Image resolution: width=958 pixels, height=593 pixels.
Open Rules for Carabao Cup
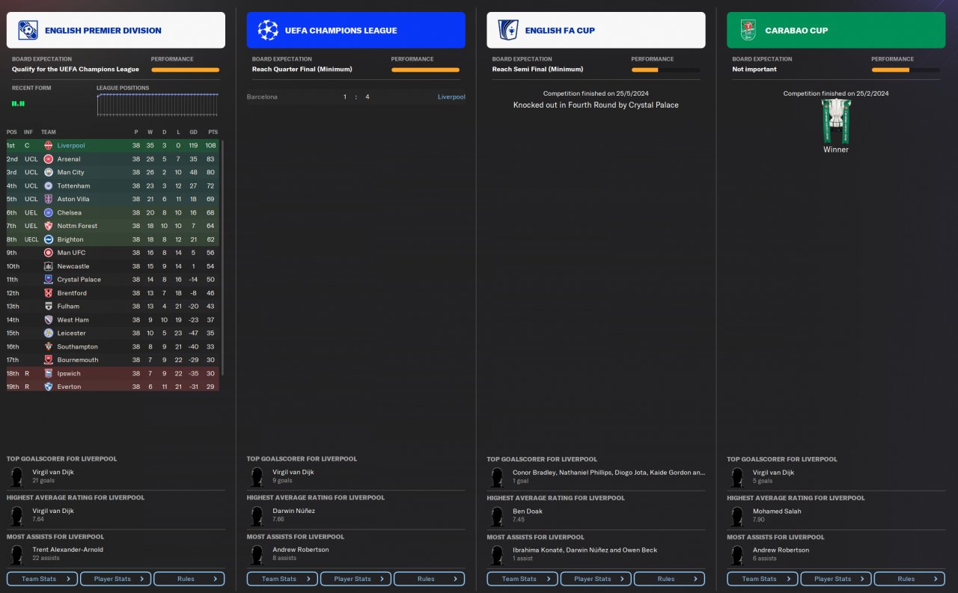(x=910, y=579)
